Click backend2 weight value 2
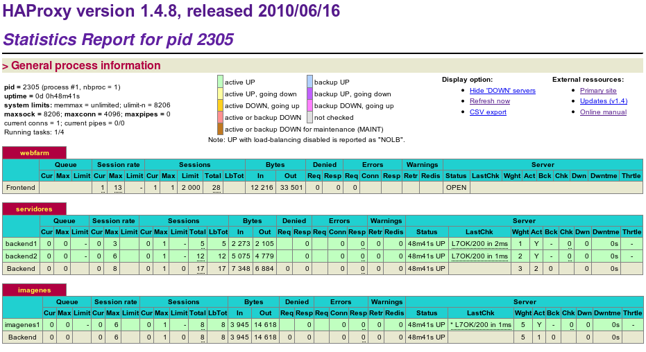 [x=520, y=256]
